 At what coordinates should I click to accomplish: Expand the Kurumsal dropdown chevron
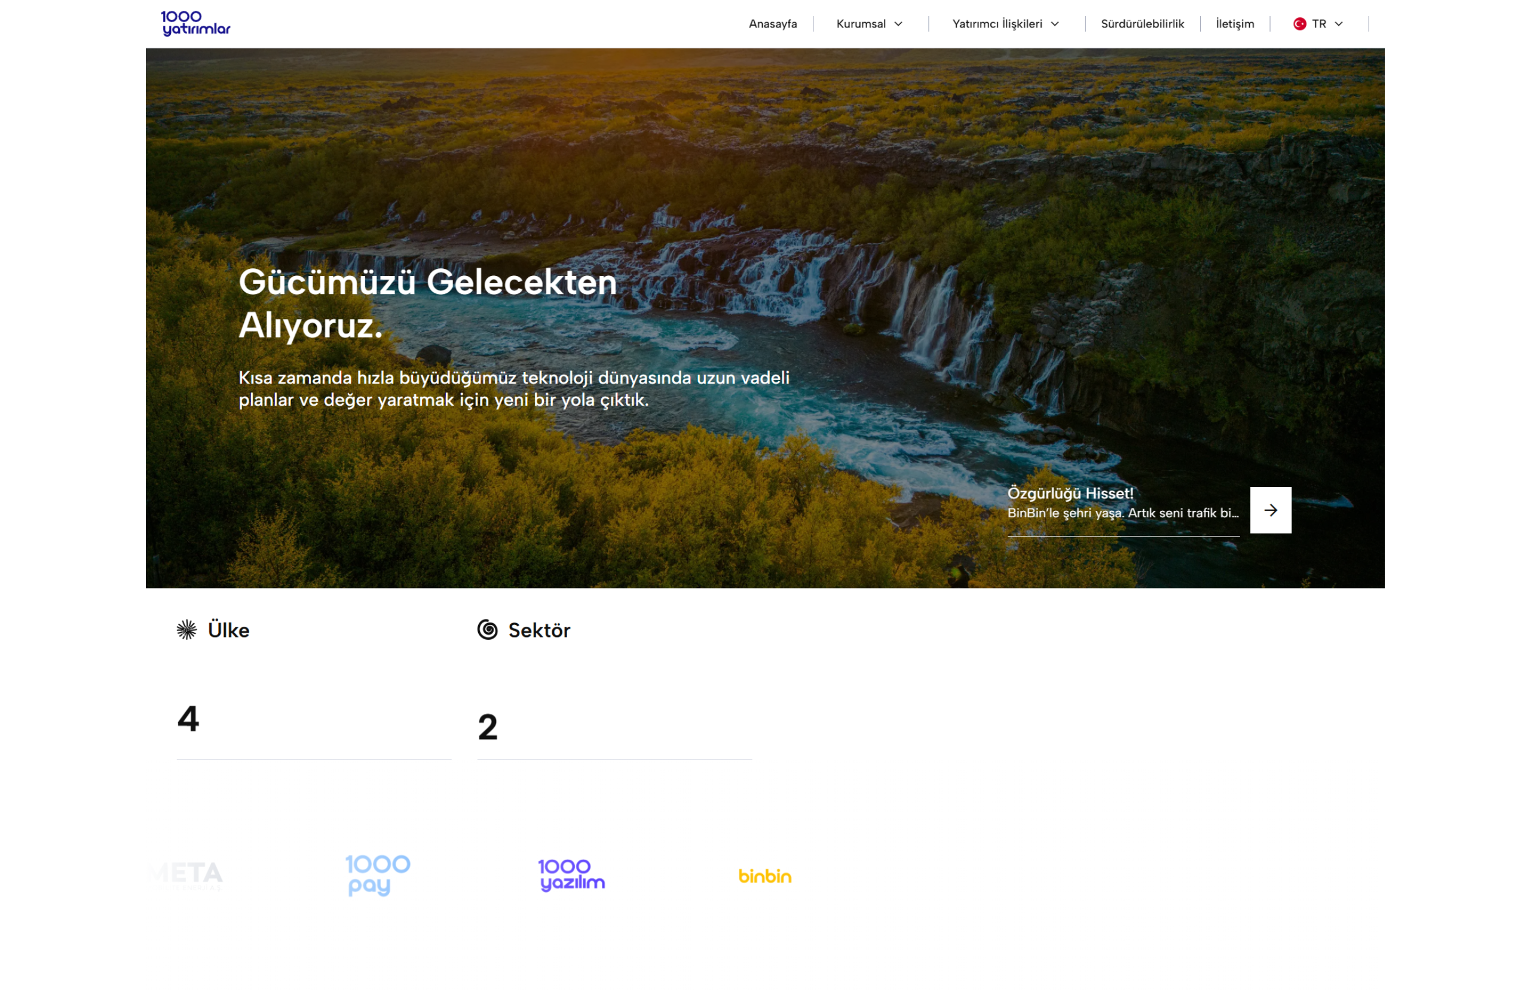tap(898, 24)
